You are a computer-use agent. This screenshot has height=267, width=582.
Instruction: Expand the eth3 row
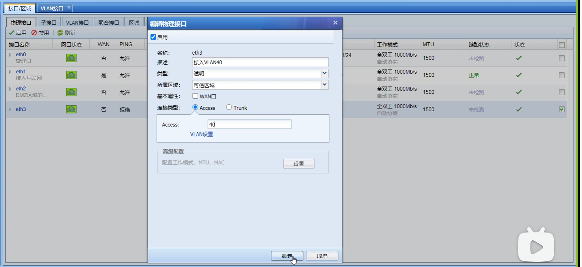pos(10,109)
